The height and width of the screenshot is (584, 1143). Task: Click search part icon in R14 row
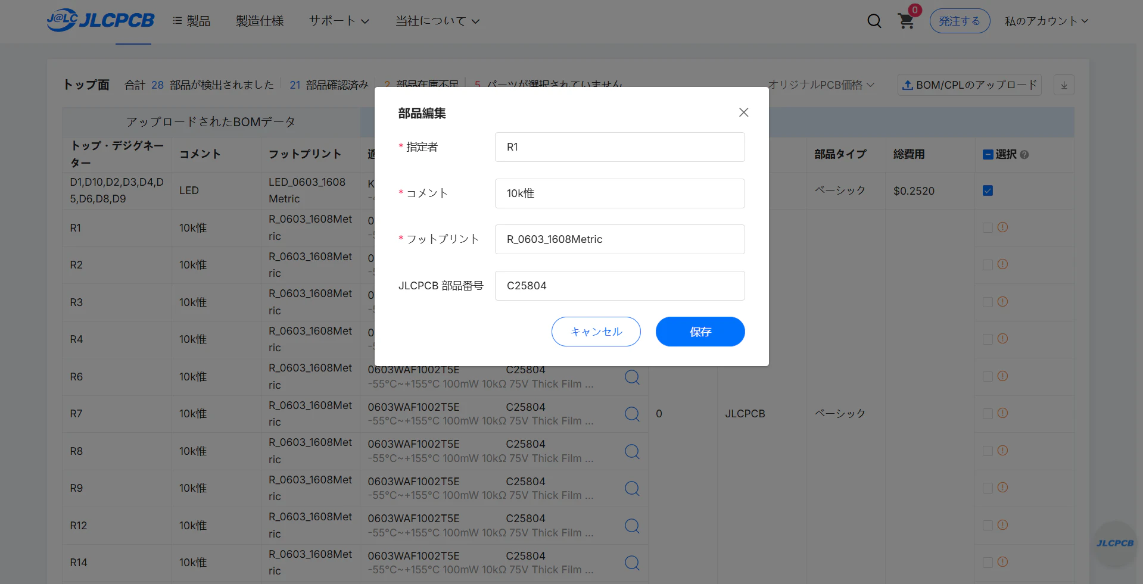click(632, 563)
